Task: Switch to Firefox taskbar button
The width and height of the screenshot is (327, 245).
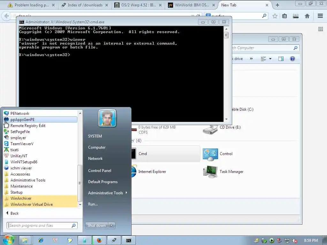Action: coord(99,240)
